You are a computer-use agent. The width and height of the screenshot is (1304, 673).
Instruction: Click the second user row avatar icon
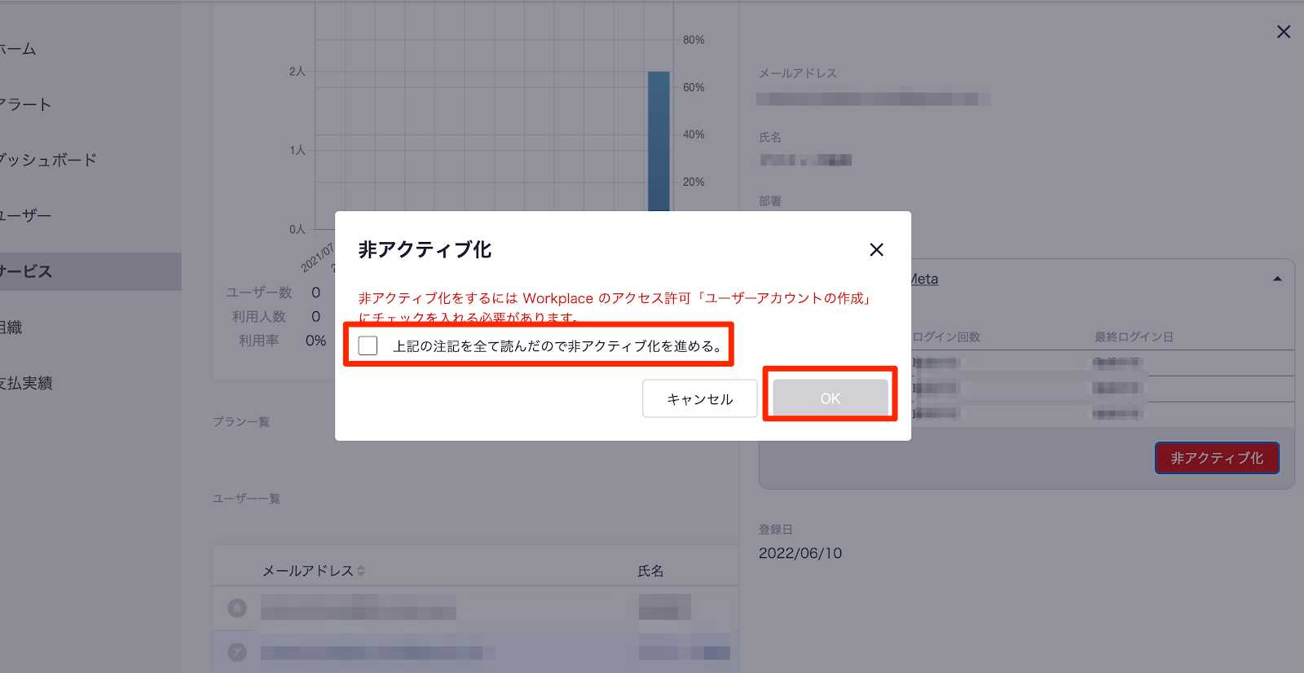click(237, 653)
